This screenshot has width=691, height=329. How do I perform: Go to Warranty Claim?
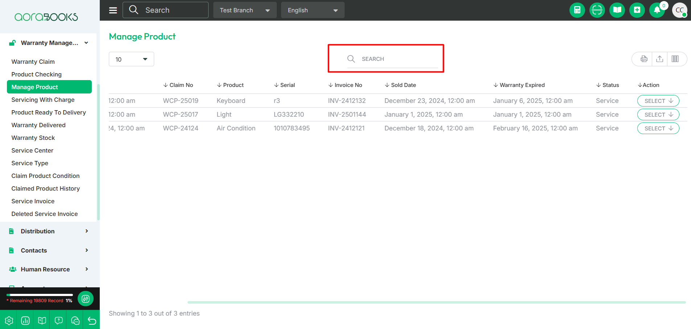pos(33,62)
